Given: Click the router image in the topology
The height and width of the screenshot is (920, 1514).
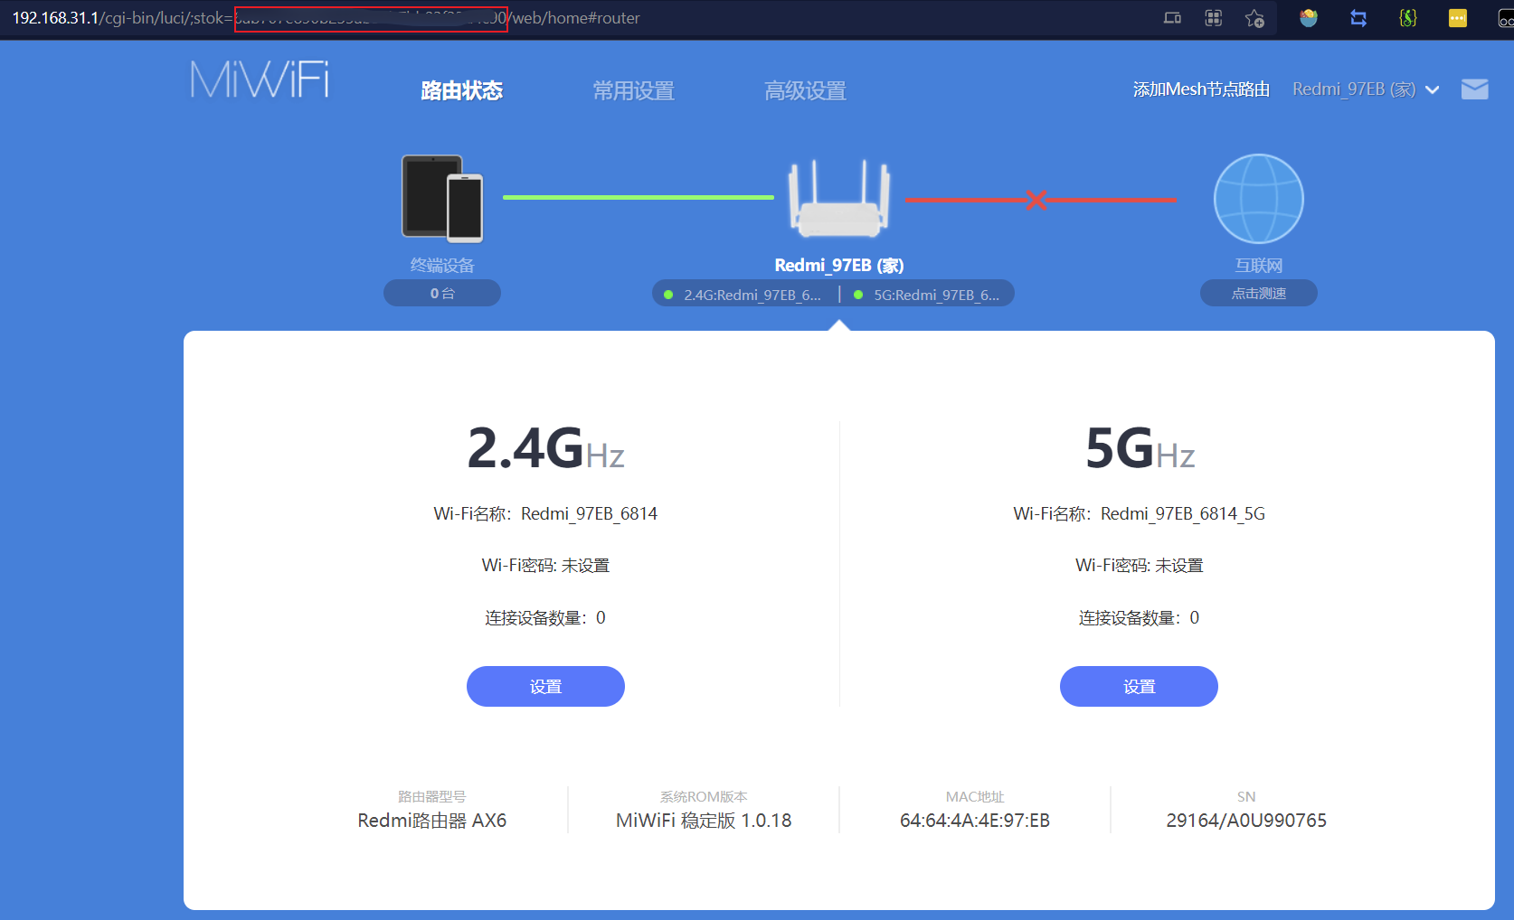Looking at the screenshot, I should pos(839,199).
